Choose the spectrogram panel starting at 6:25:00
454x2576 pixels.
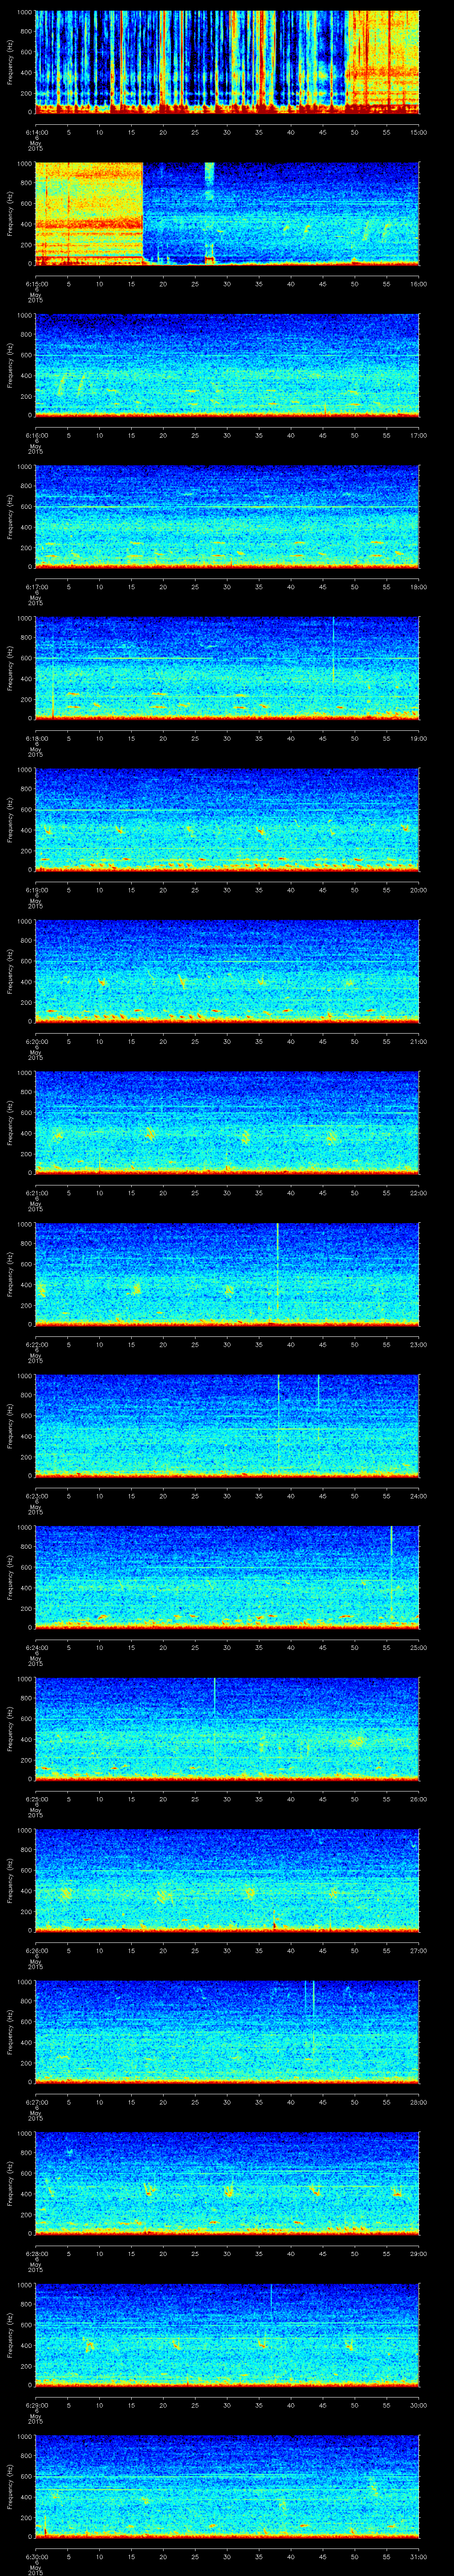[x=227, y=1729]
